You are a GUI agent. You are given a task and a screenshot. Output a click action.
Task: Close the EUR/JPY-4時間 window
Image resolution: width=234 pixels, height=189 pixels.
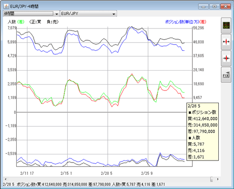pyautogui.click(x=225, y=7)
